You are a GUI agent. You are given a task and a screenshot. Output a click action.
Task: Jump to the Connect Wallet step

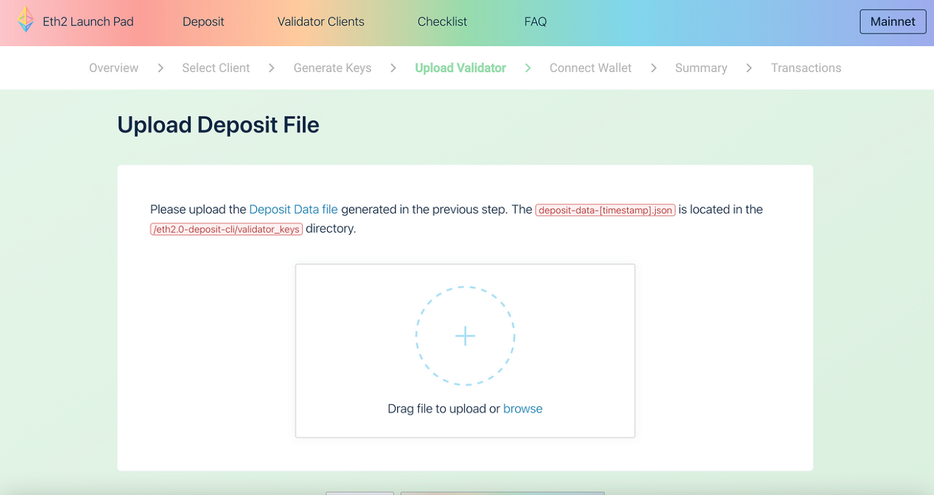coord(590,68)
